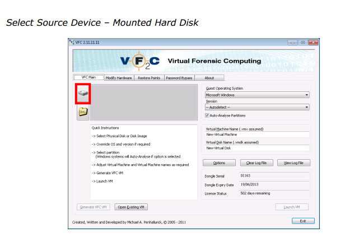Image resolution: width=340 pixels, height=246 pixels.
Task: Maximize the VFC window
Action: [x=302, y=43]
